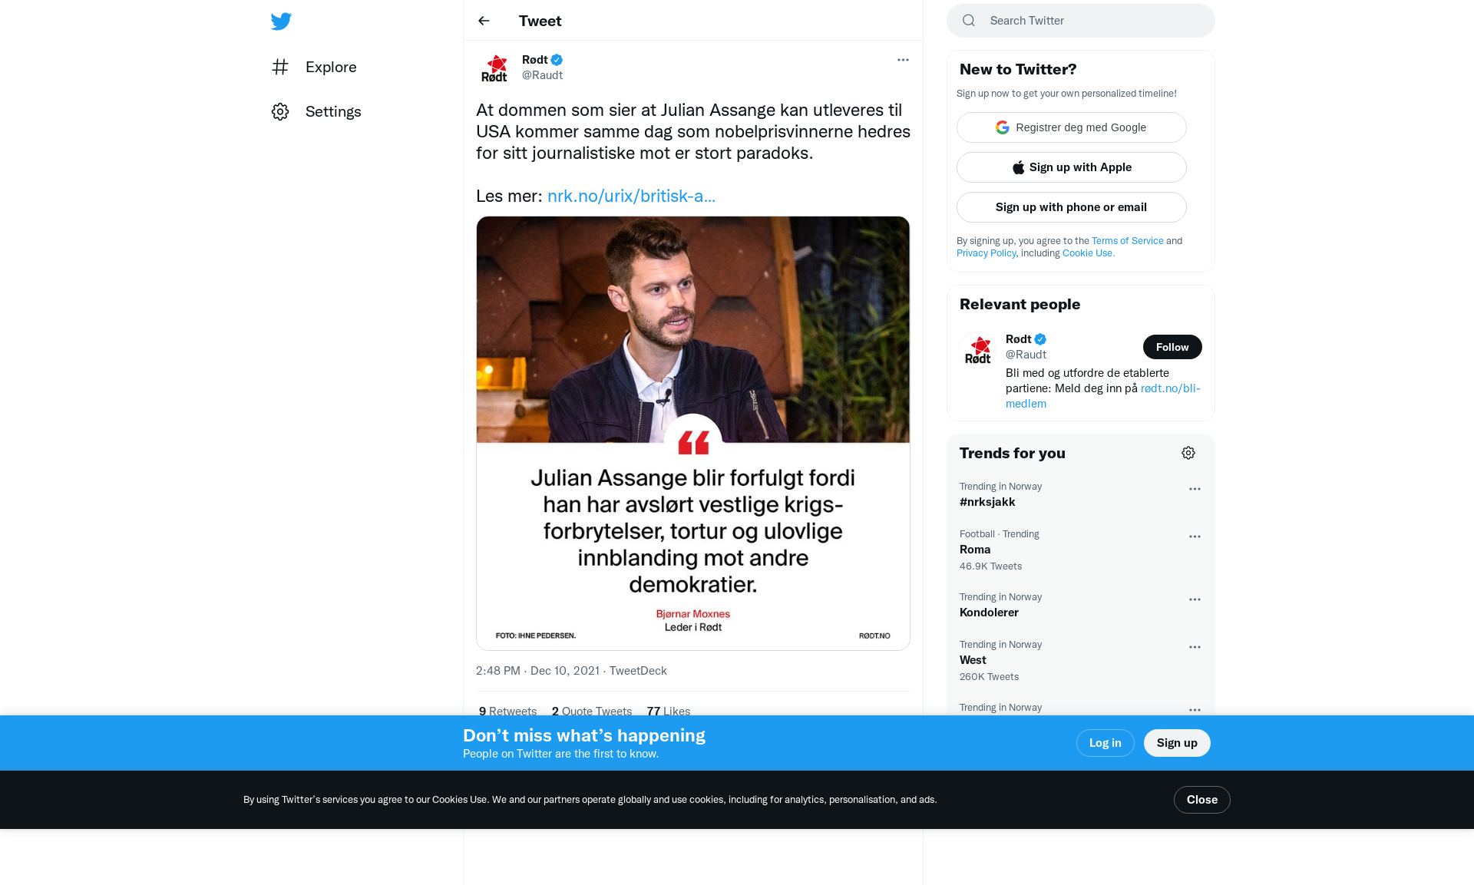1474x885 pixels.
Task: Open the Explore hashtag icon
Action: click(x=280, y=67)
